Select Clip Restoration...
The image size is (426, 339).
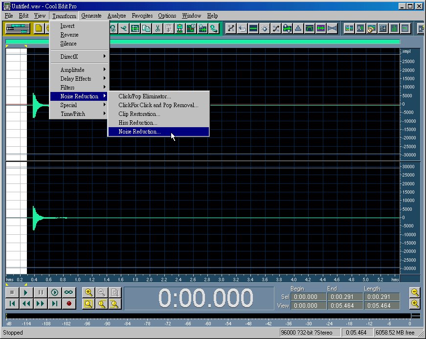pyautogui.click(x=158, y=114)
